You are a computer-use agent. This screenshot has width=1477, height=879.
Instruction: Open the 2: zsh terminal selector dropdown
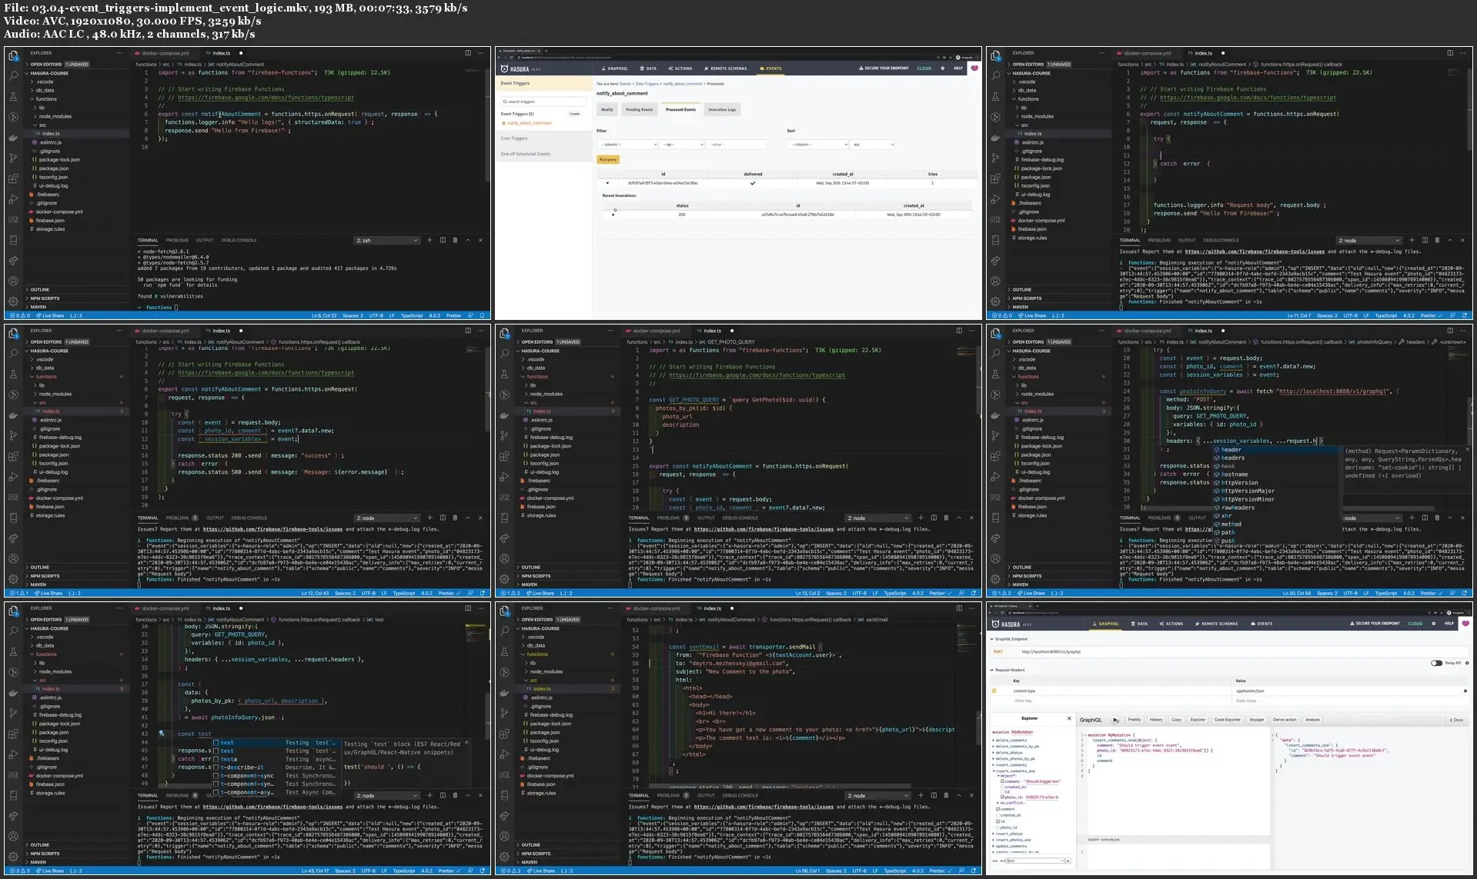[386, 240]
